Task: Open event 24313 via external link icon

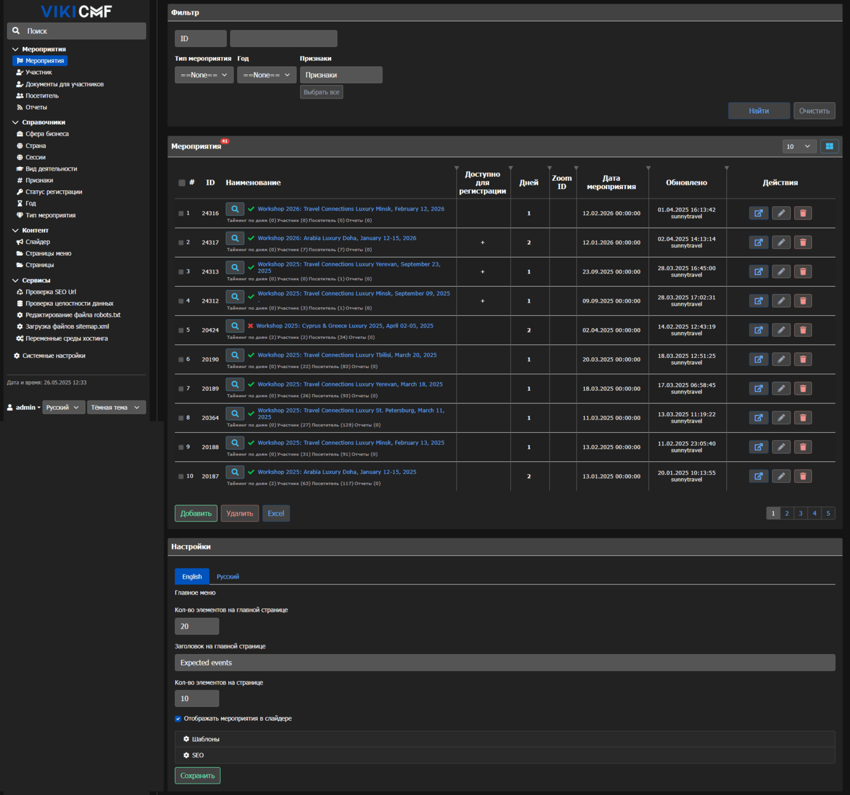Action: [758, 272]
